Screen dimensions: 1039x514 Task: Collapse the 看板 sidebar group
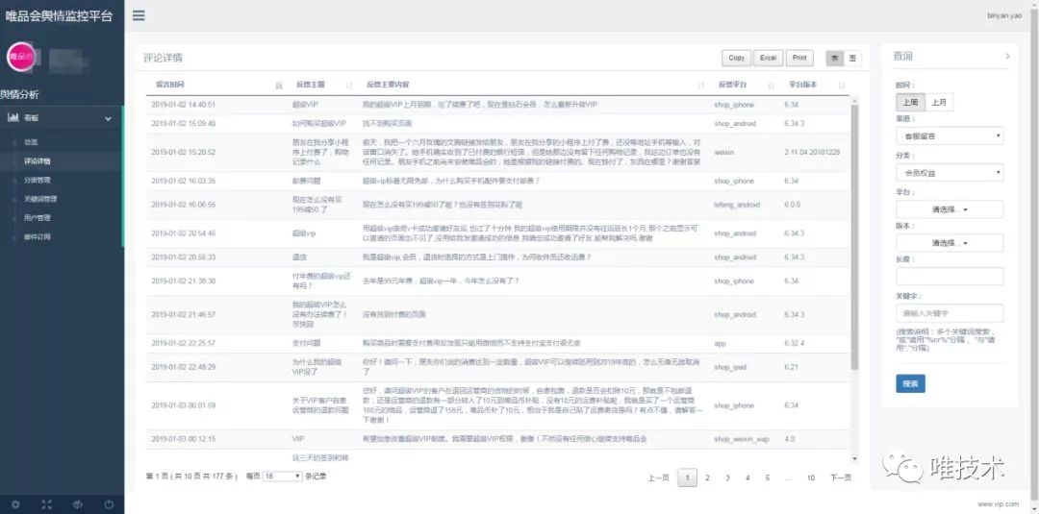[108, 118]
